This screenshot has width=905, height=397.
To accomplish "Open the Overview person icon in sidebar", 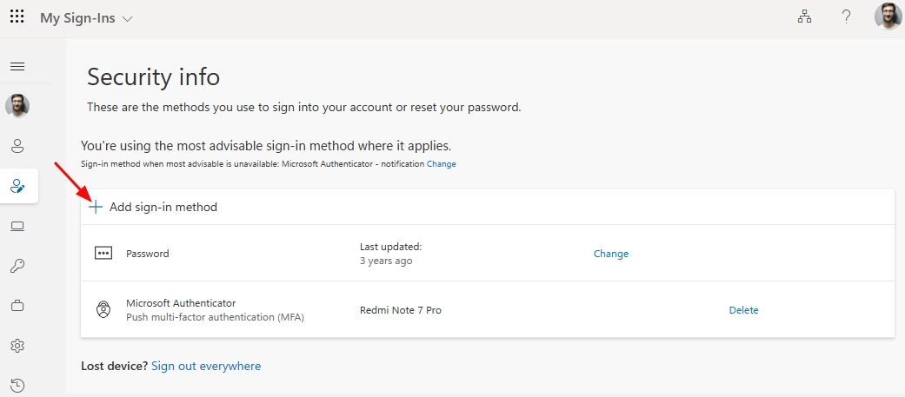I will coord(17,146).
